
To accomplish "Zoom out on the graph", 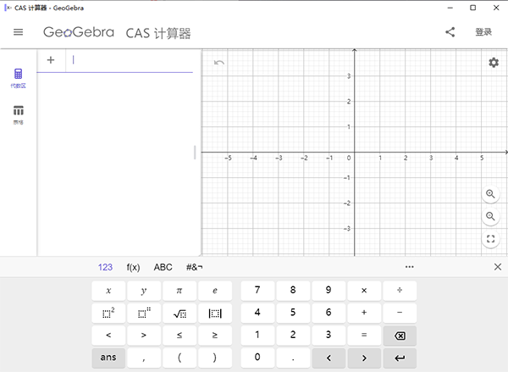I will click(x=490, y=217).
